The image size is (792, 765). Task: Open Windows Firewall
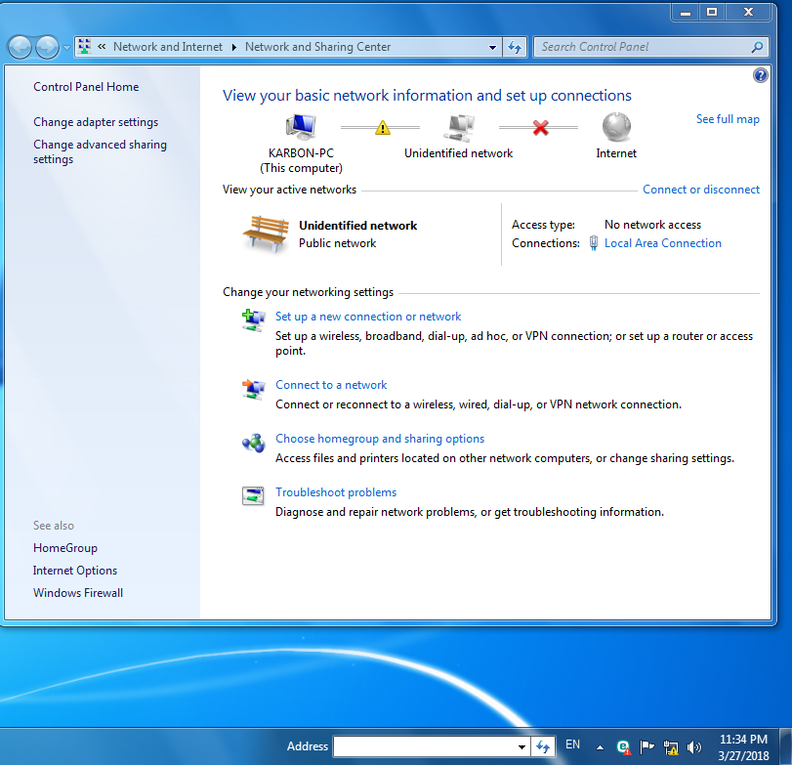78,593
